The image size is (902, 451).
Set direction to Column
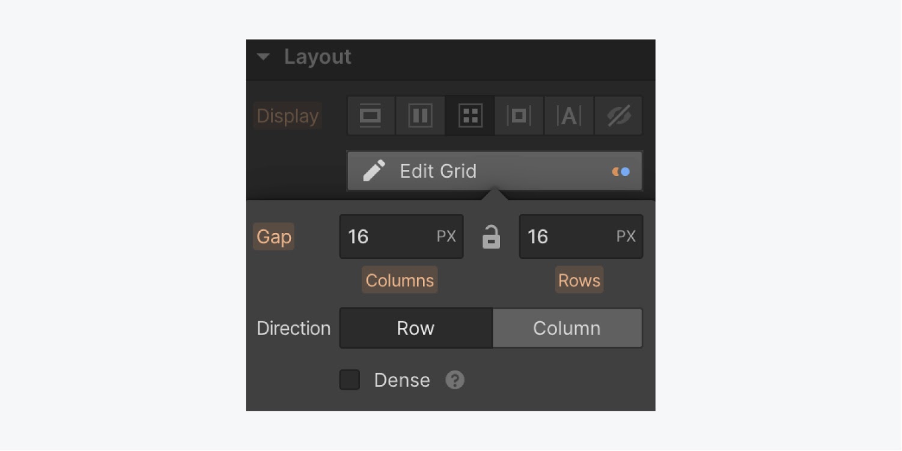[567, 328]
